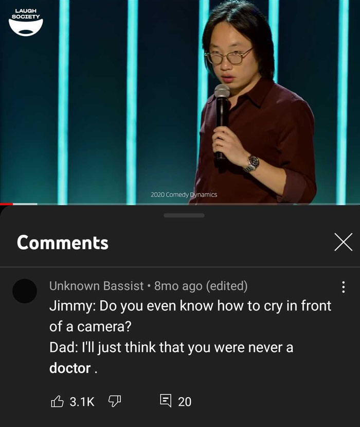Viewport: 360px width, 427px height.
Task: Tap the 2020 Comedy Dynamics caption
Action: pos(184,195)
